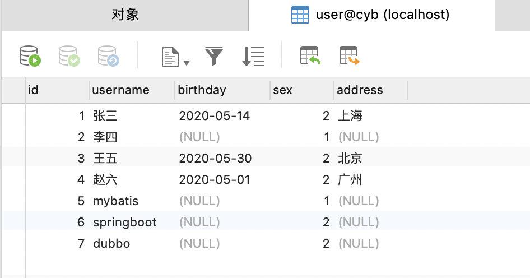The height and width of the screenshot is (278, 530).
Task: Click the username column header
Action: (120, 90)
